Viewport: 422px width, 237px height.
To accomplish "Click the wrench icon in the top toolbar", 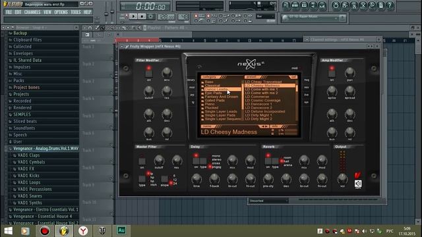I will click(x=372, y=5).
